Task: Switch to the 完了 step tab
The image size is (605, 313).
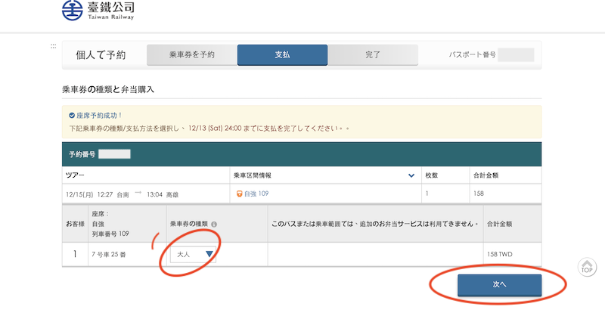Action: 372,55
